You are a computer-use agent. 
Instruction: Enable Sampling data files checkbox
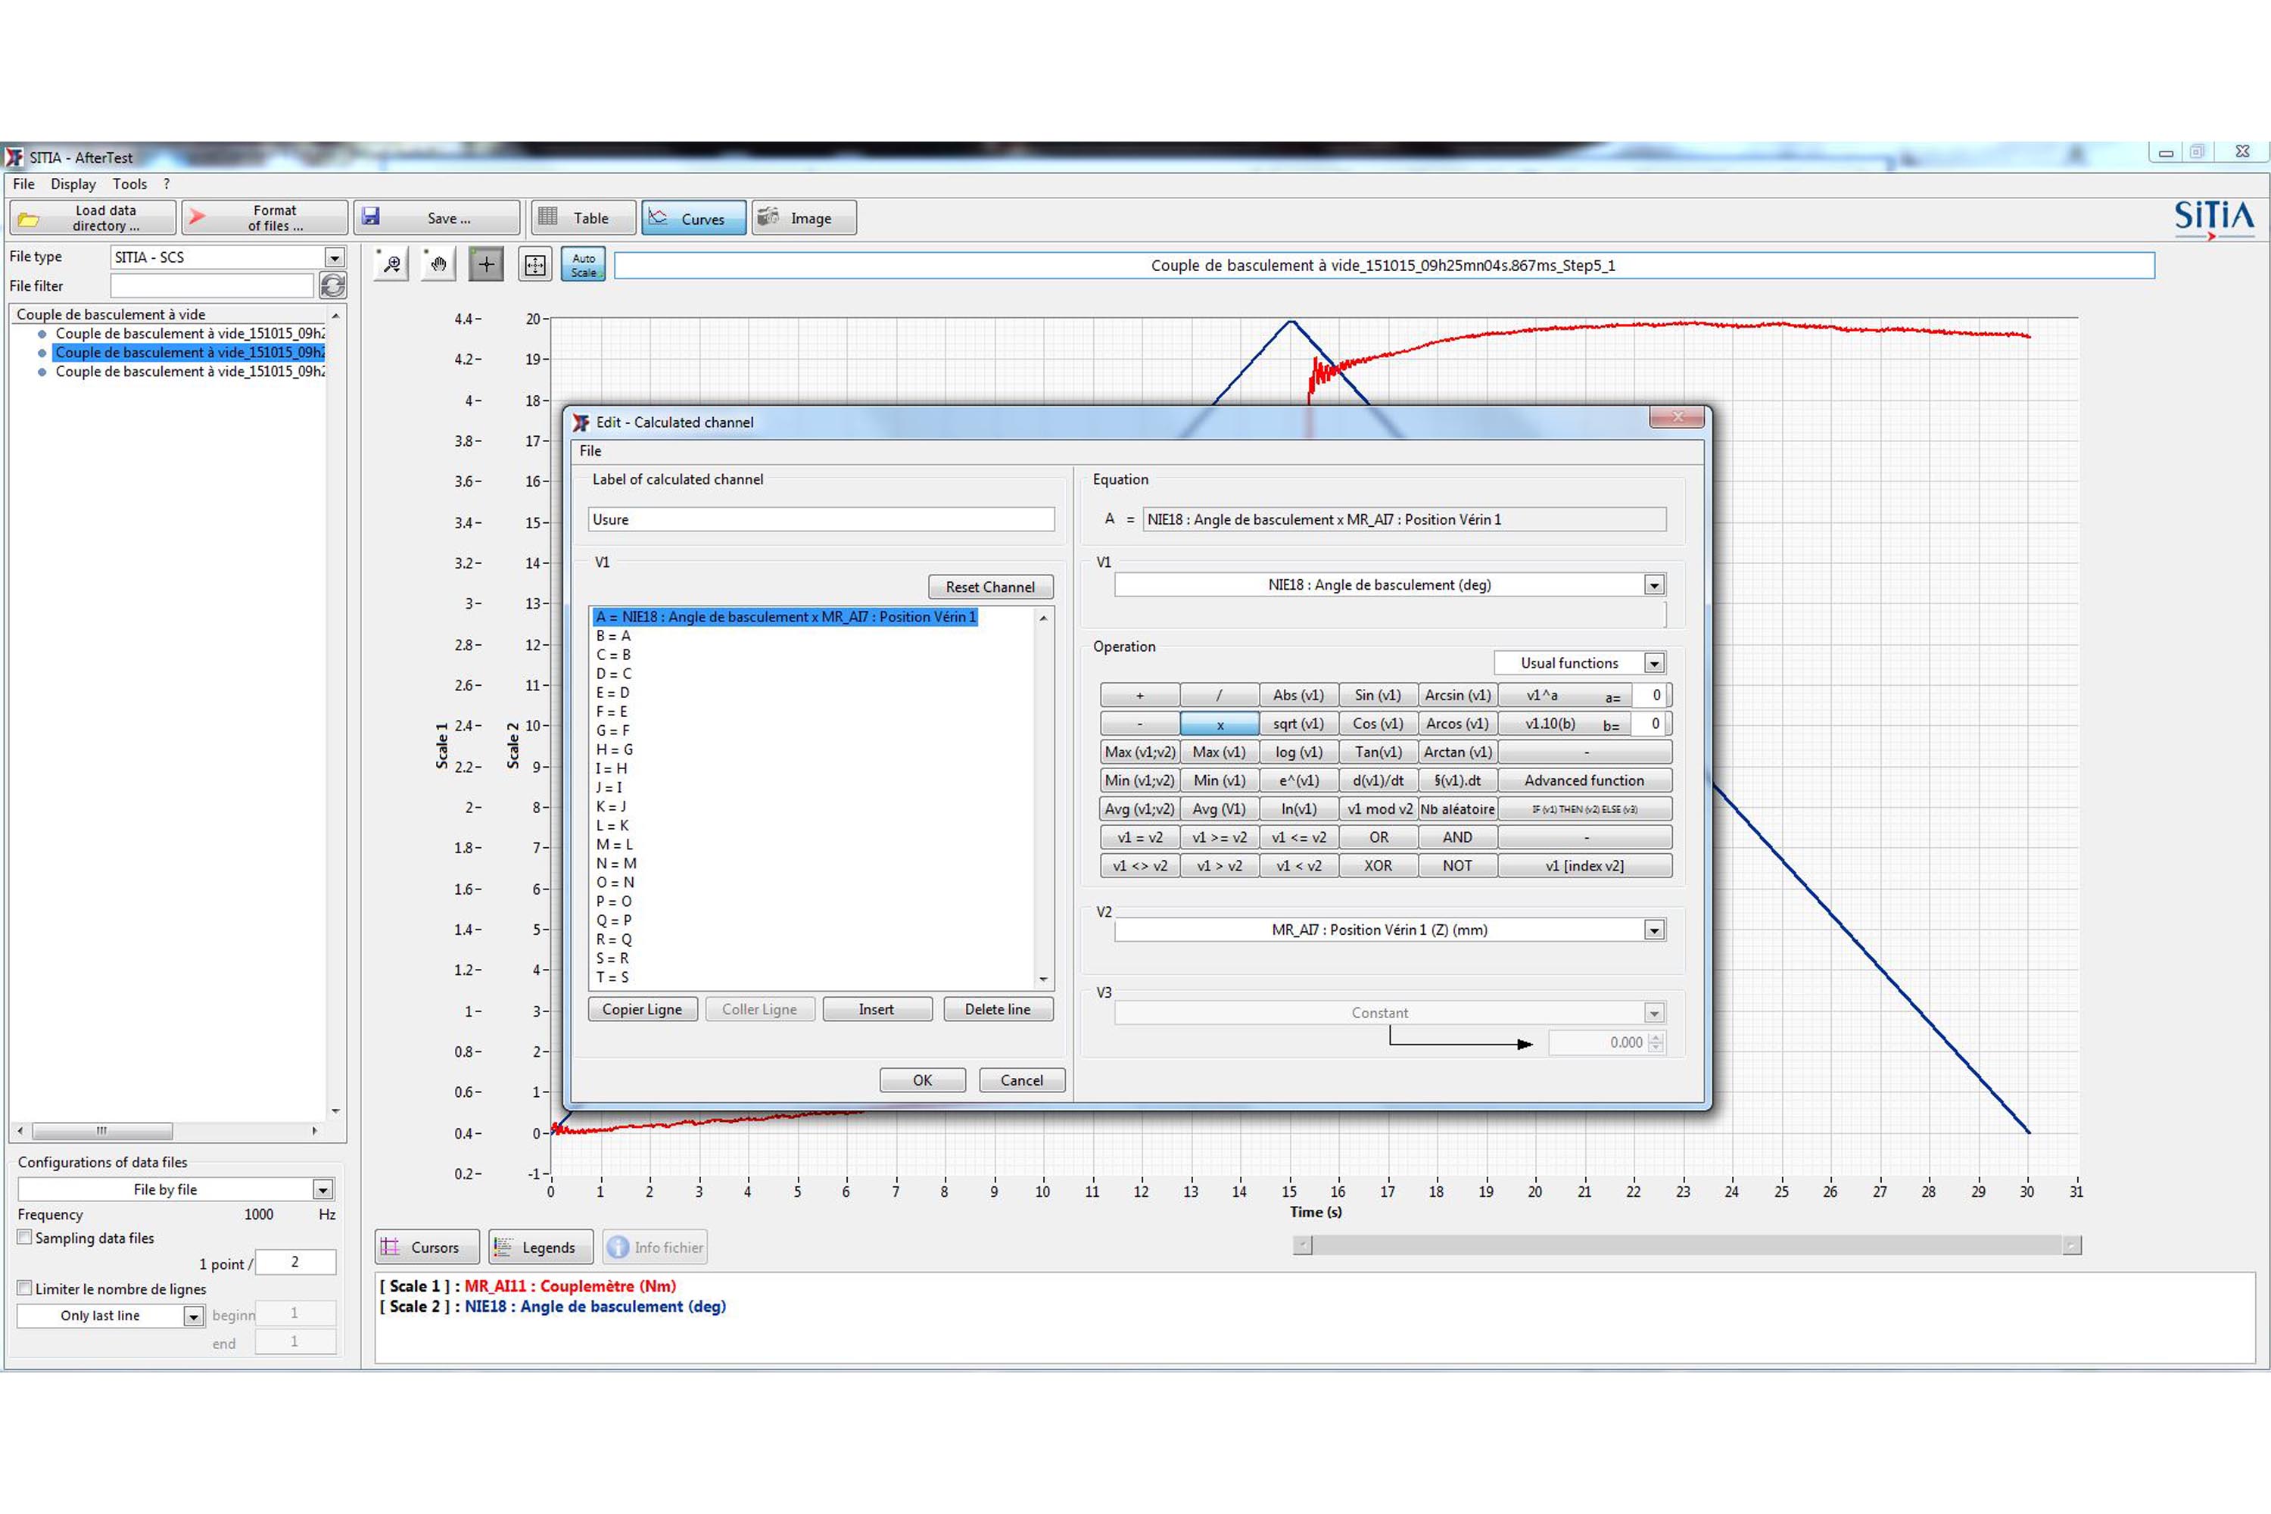click(x=25, y=1237)
